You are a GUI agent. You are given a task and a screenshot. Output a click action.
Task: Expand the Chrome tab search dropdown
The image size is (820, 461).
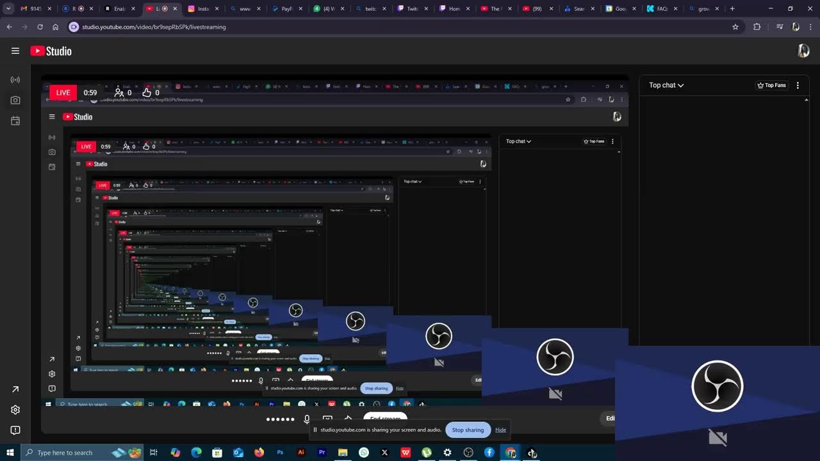pos(8,9)
